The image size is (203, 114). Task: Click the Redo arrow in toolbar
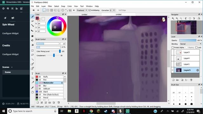click(38, 10)
